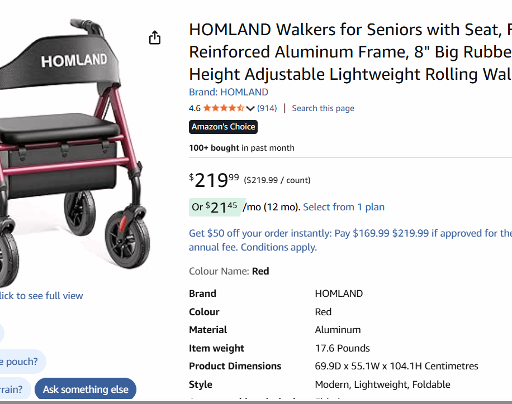Open the Conditions apply link
The image size is (512, 404).
[278, 247]
